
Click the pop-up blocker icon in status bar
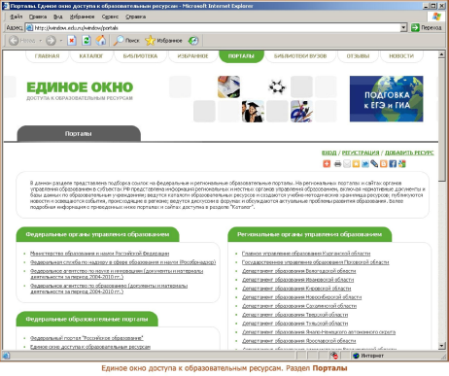tap(333, 356)
